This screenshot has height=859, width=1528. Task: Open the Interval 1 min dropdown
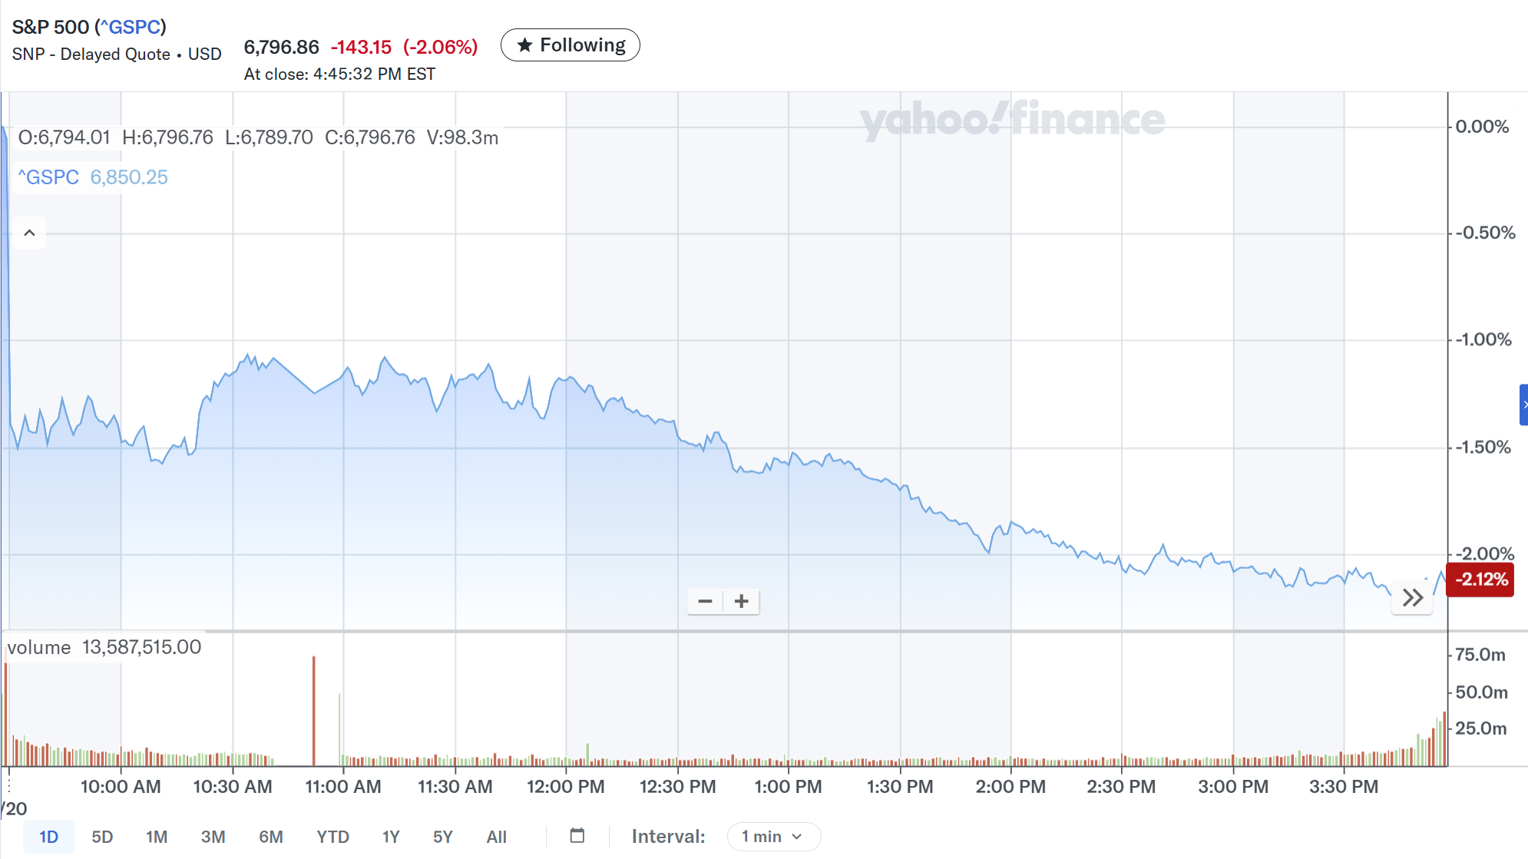pos(773,837)
